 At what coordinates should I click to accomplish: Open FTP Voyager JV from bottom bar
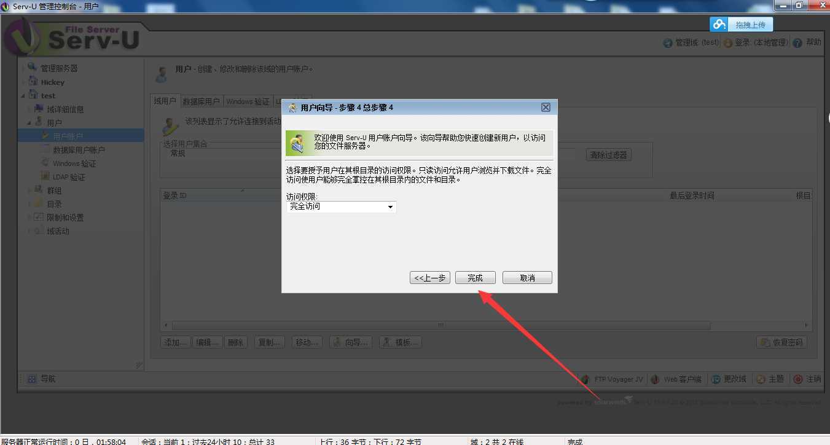[x=612, y=379]
